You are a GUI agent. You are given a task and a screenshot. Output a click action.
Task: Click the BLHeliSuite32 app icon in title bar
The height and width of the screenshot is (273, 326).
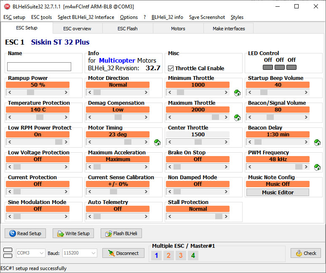point(7,7)
